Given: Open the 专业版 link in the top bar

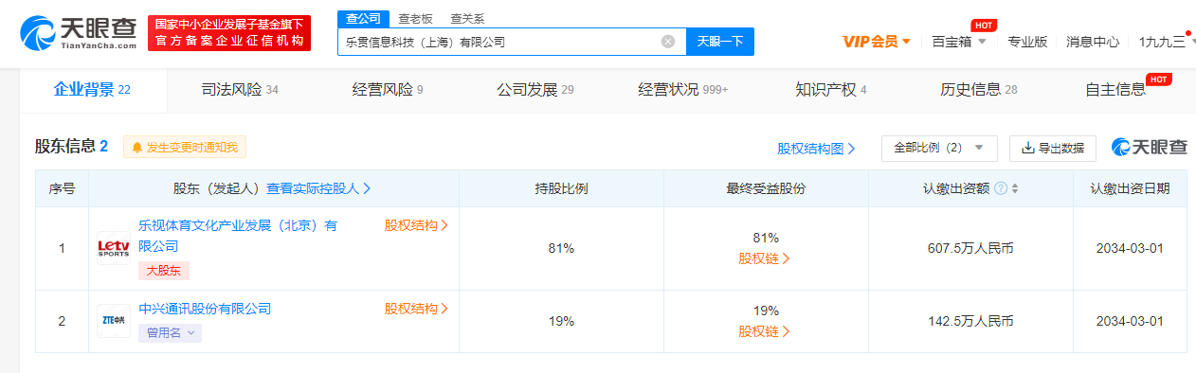Looking at the screenshot, I should pos(1027,42).
